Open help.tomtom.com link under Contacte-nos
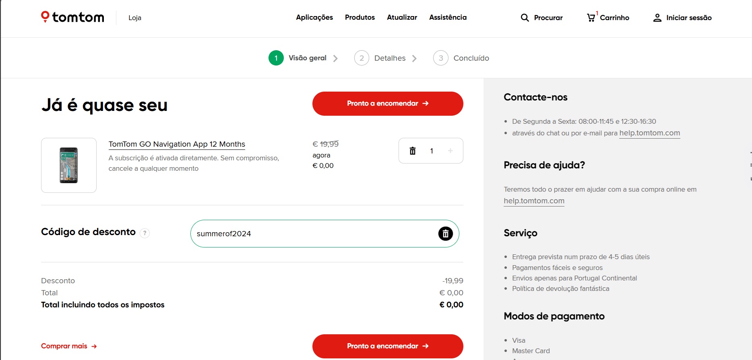 650,133
